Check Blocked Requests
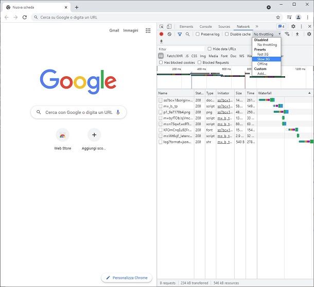 point(199,62)
